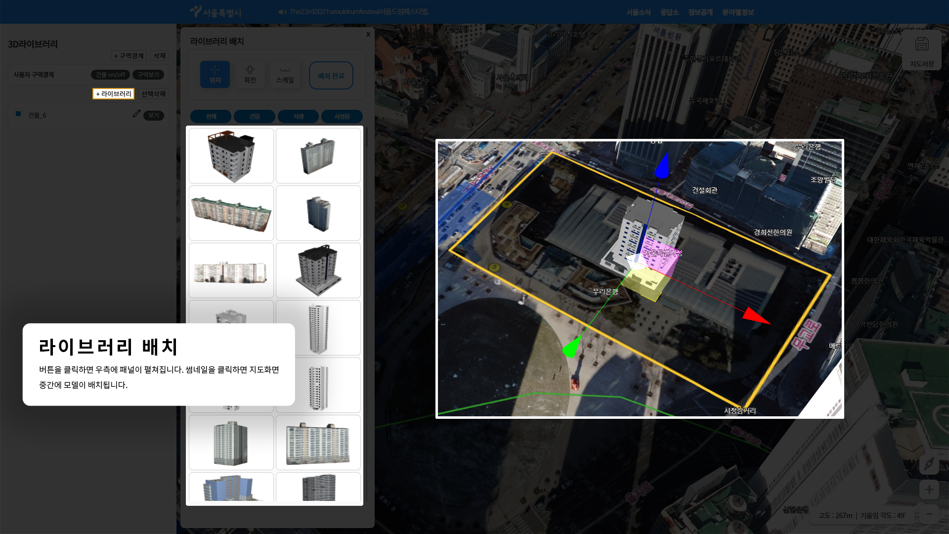
Task: Open the 서울소식 menu
Action: [639, 12]
